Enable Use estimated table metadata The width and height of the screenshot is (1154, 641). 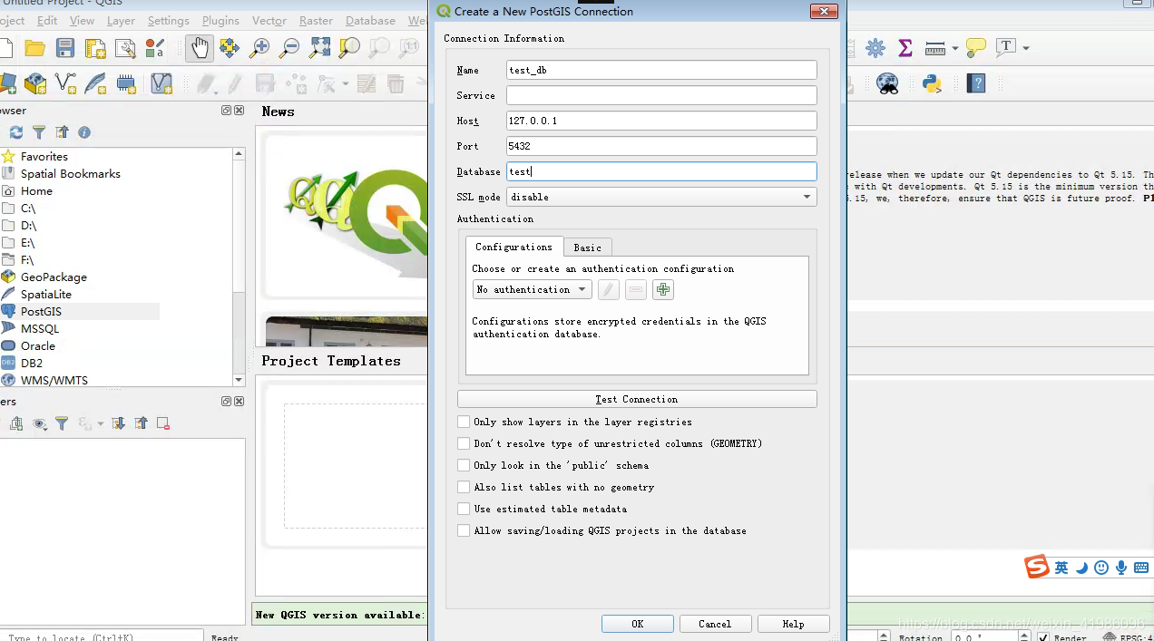(x=464, y=509)
